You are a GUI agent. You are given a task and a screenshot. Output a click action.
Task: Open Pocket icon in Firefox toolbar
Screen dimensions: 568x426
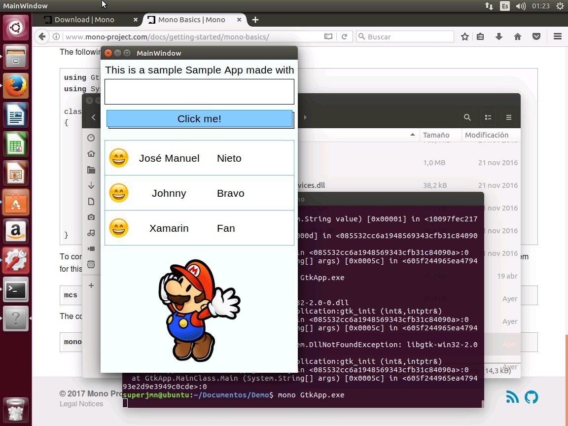[536, 36]
